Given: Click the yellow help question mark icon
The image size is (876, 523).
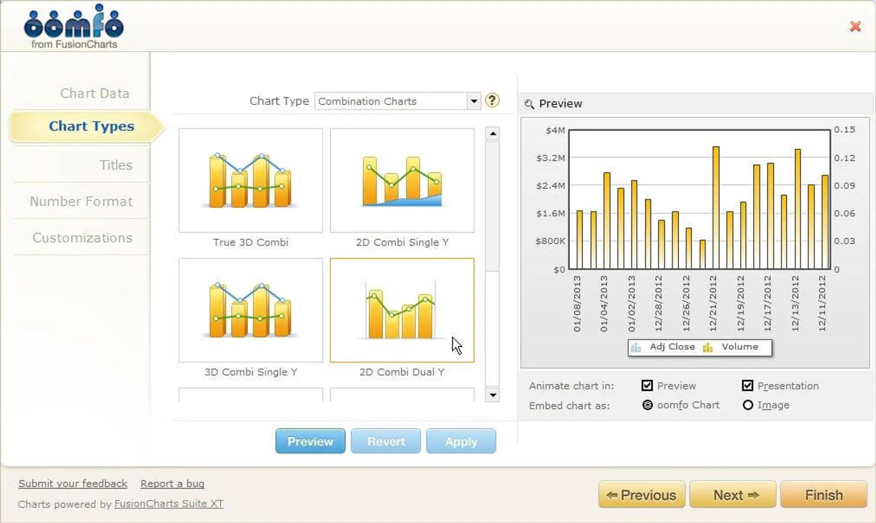Looking at the screenshot, I should [492, 100].
